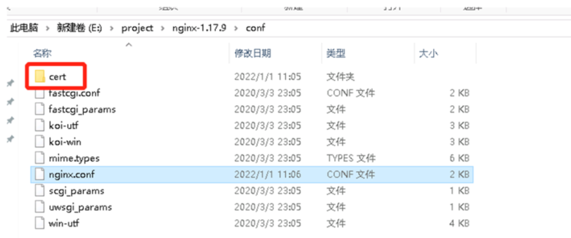Select the fastcgi_params file icon
The image size is (571, 238).
click(39, 109)
